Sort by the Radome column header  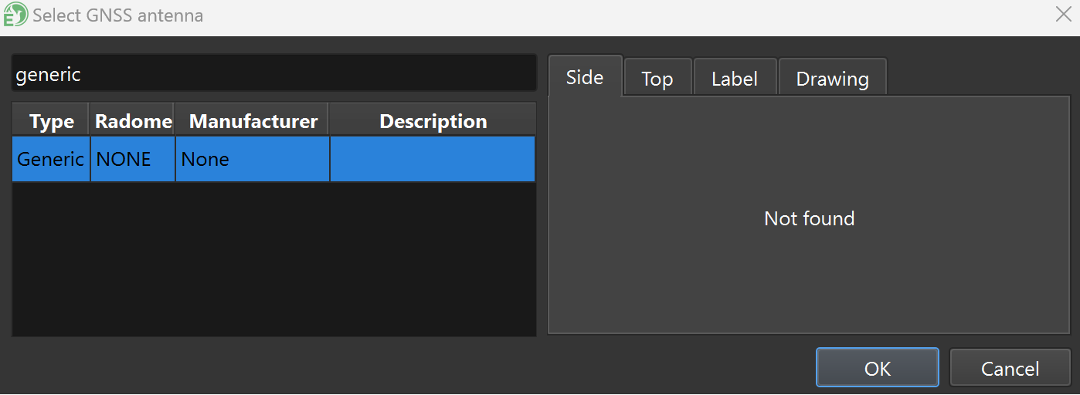tap(133, 121)
